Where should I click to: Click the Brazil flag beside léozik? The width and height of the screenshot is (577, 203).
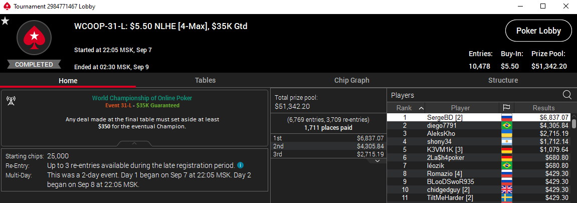pyautogui.click(x=507, y=166)
